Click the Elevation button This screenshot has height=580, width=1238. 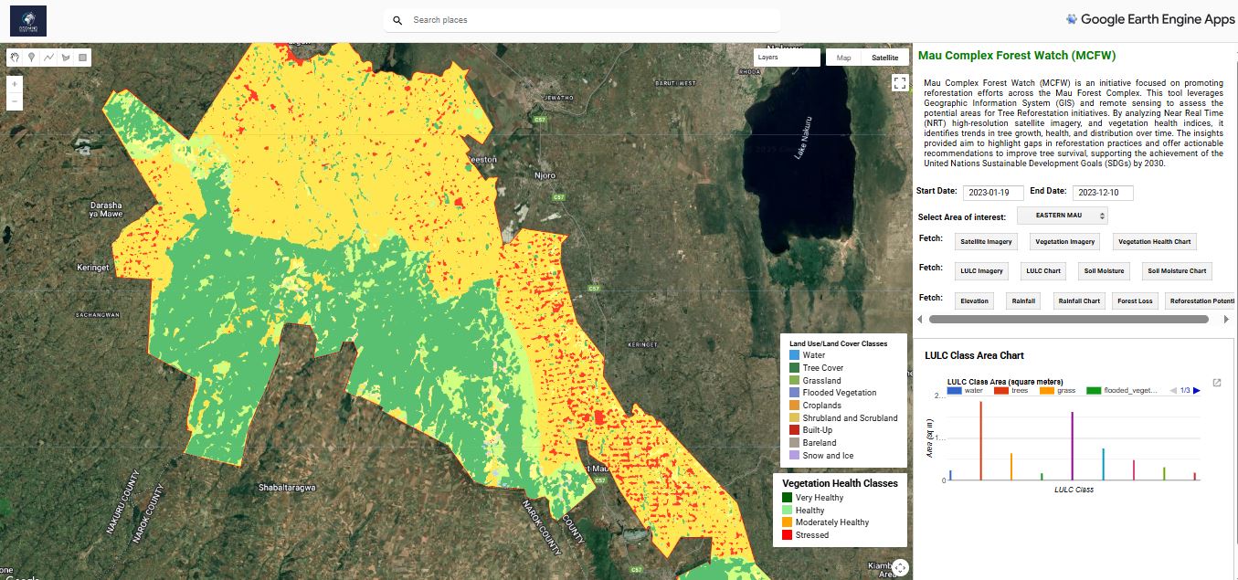tap(974, 301)
